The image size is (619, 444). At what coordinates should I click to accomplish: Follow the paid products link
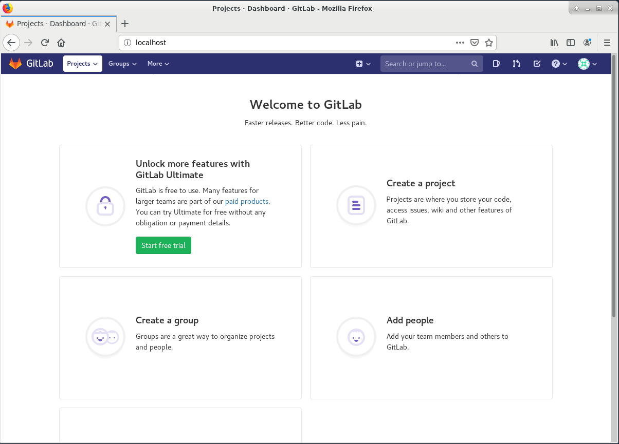click(x=247, y=201)
